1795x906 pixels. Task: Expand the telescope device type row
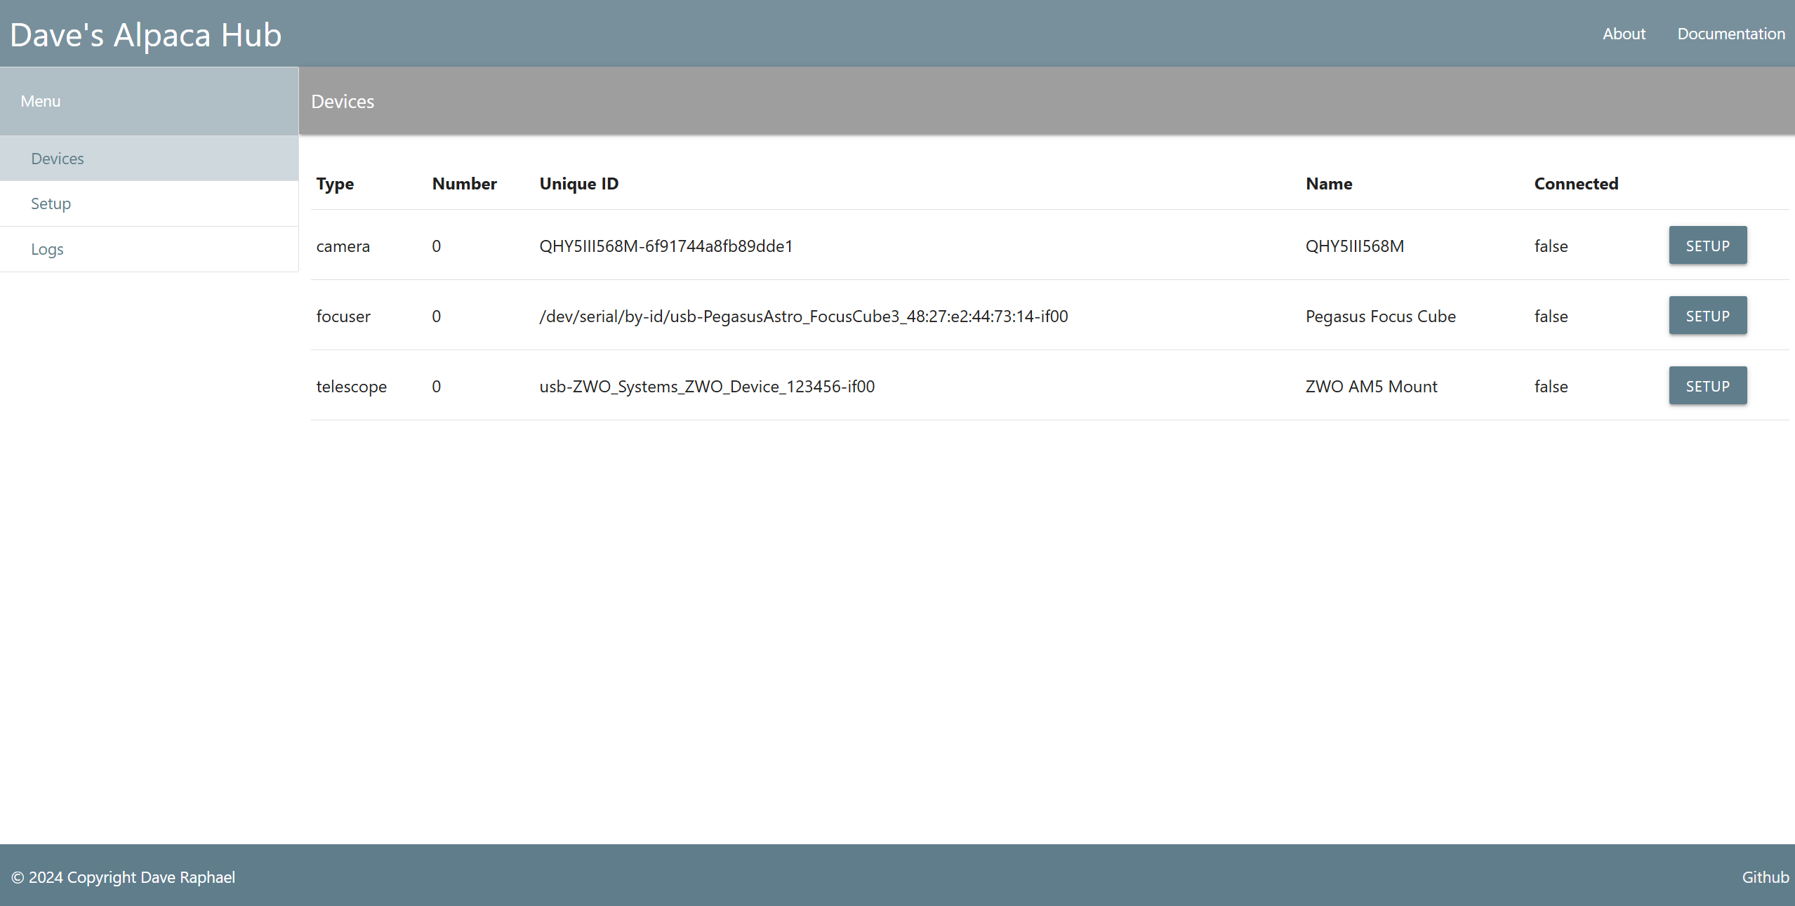pos(350,385)
